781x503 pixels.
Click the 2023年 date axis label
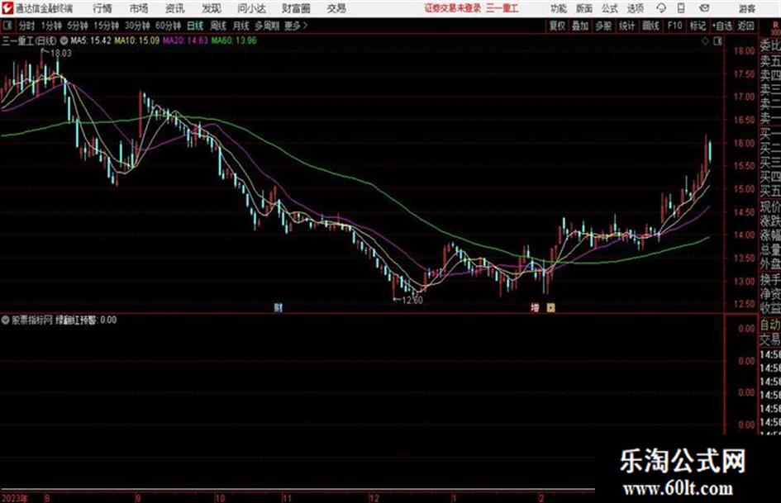(x=15, y=498)
